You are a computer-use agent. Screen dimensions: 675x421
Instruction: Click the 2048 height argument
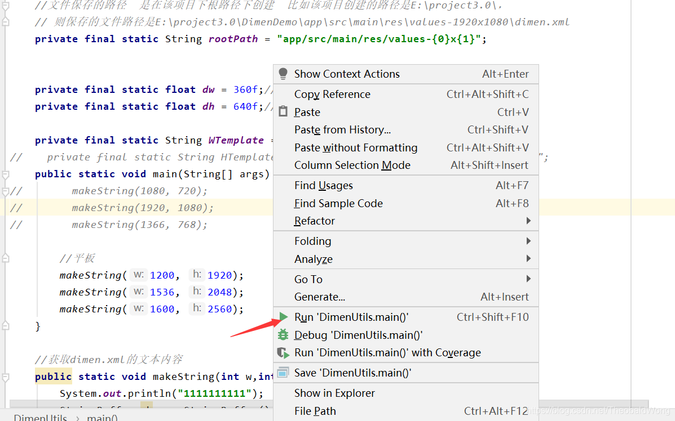(219, 292)
